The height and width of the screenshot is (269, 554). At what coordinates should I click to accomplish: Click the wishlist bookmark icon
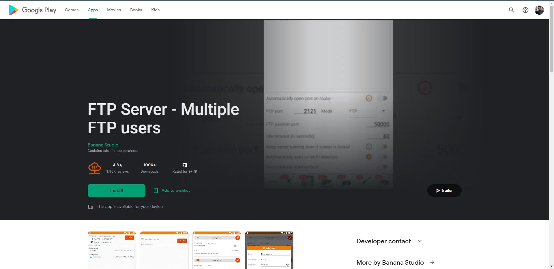156,191
